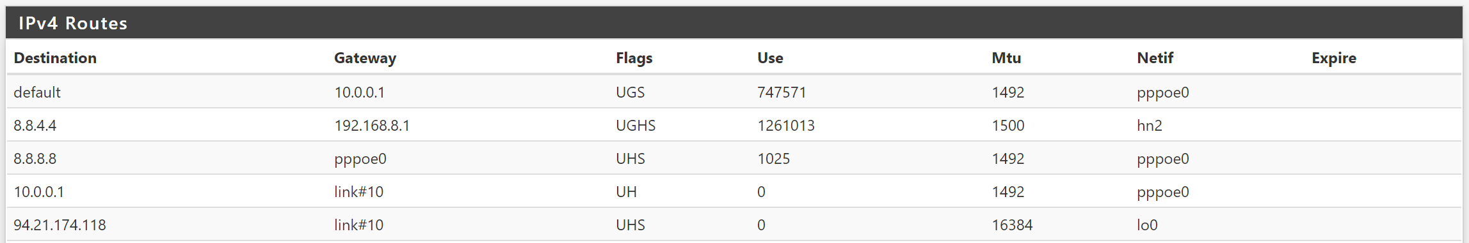The width and height of the screenshot is (1469, 243).
Task: Select the default destination cell
Action: tap(37, 92)
